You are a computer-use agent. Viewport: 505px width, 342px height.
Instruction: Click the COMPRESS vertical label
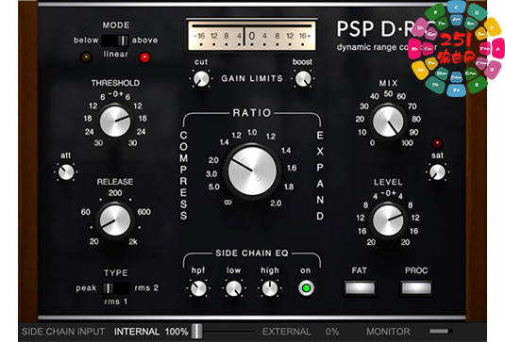pos(183,175)
